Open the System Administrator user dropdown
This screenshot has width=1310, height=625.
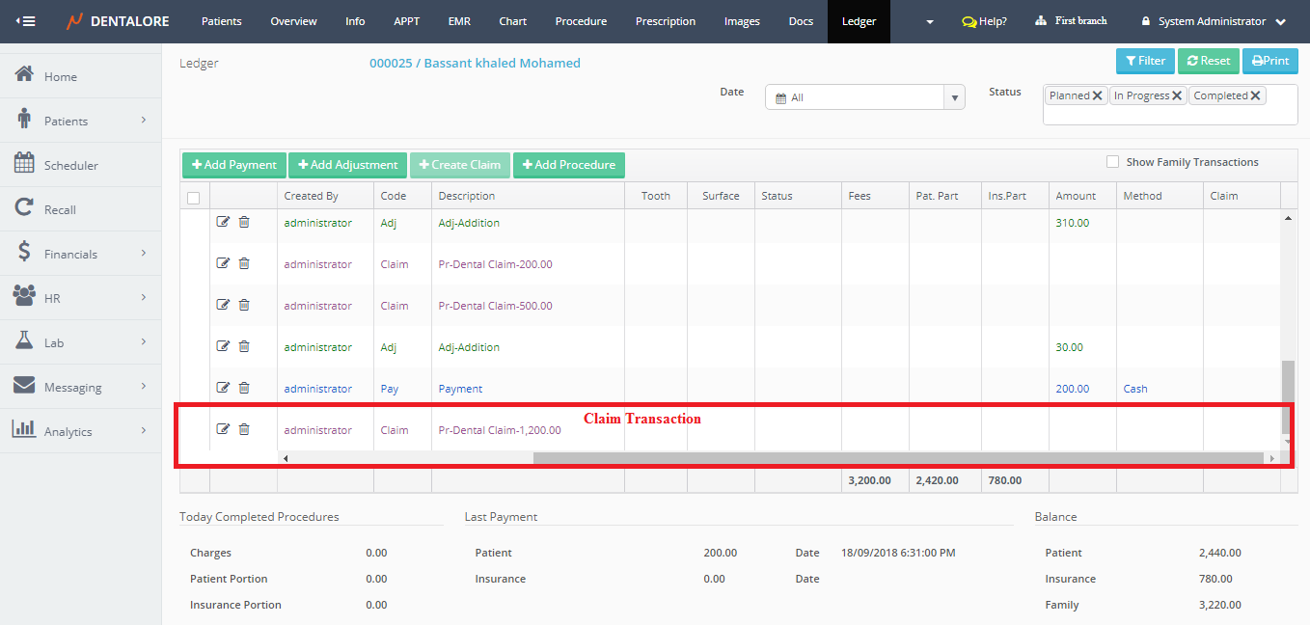1214,21
